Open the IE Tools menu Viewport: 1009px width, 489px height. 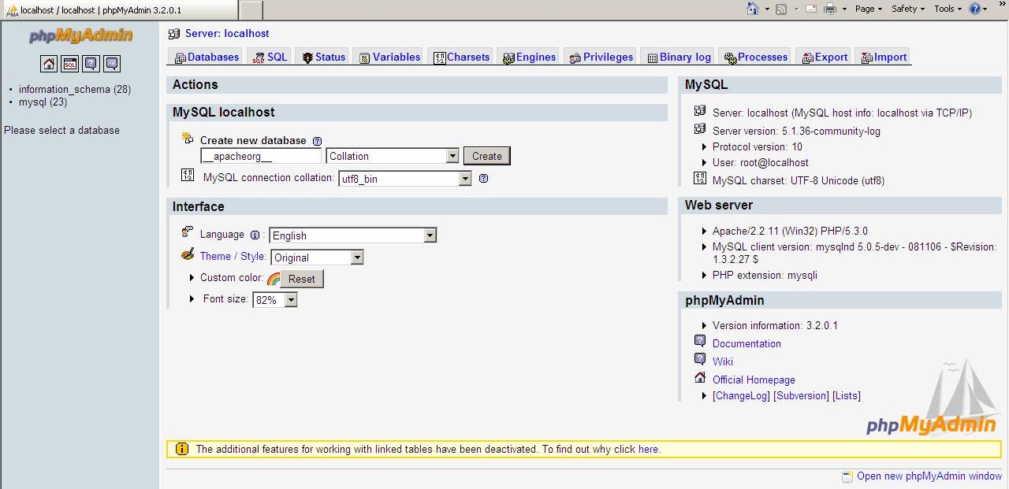[x=948, y=9]
